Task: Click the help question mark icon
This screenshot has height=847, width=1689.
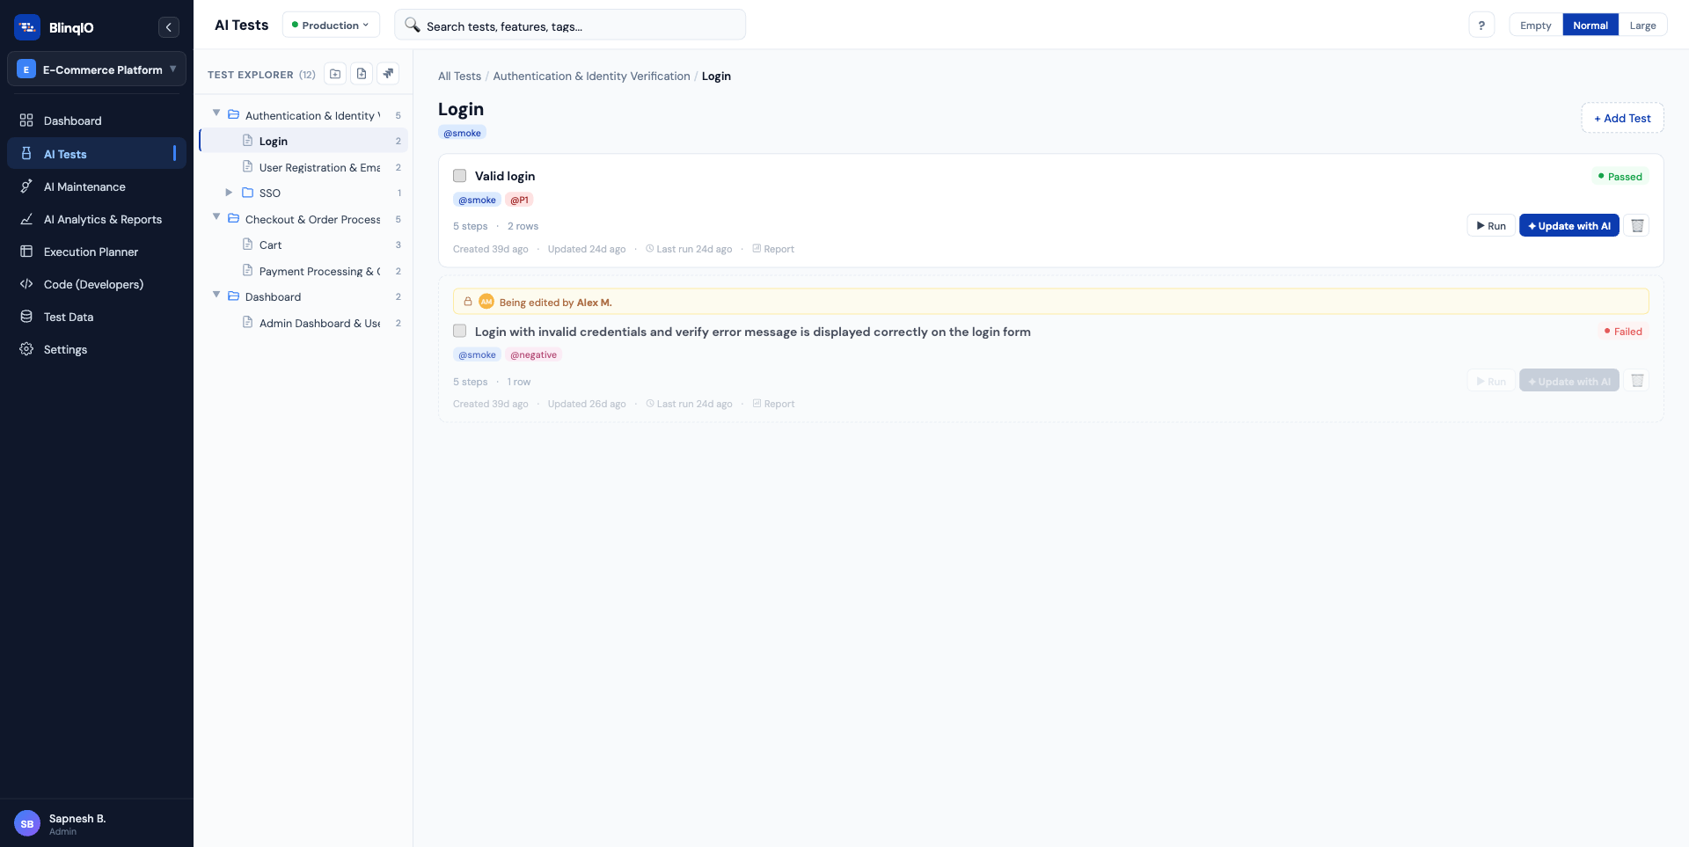Action: click(1481, 25)
